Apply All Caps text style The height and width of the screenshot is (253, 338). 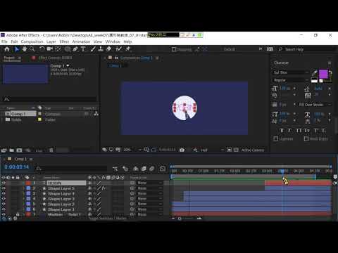tap(299, 131)
